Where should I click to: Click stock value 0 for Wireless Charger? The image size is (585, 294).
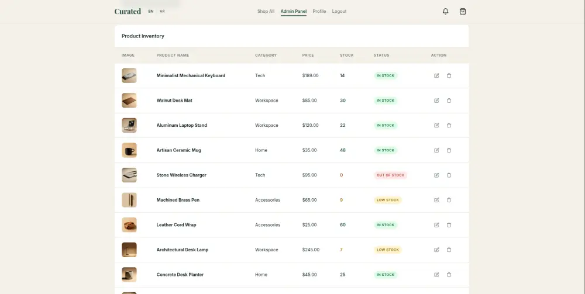pos(342,175)
